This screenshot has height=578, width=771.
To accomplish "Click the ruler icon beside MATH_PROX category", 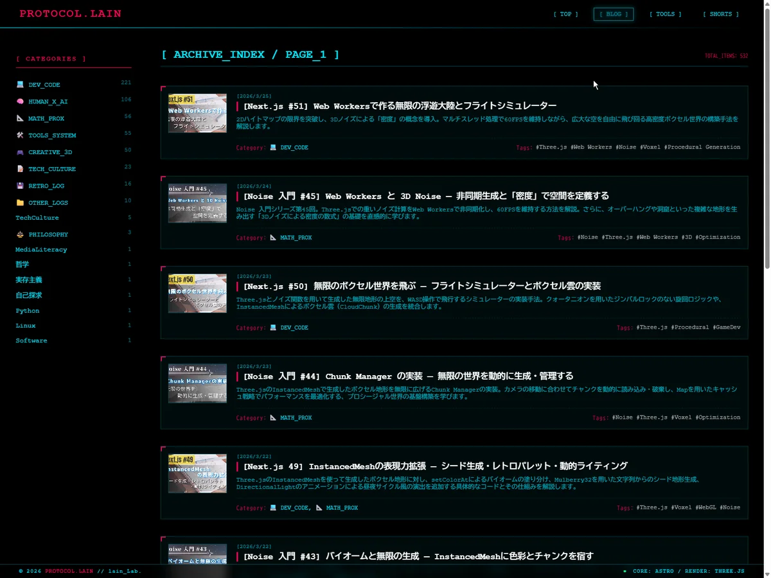I will pyautogui.click(x=20, y=118).
